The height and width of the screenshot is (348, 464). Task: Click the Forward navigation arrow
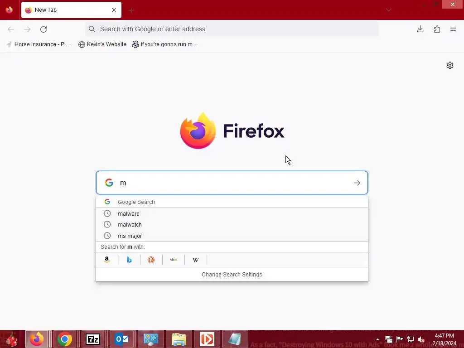27,29
